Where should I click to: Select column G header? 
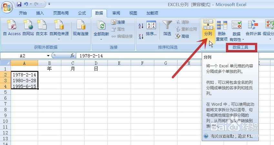point(166,63)
